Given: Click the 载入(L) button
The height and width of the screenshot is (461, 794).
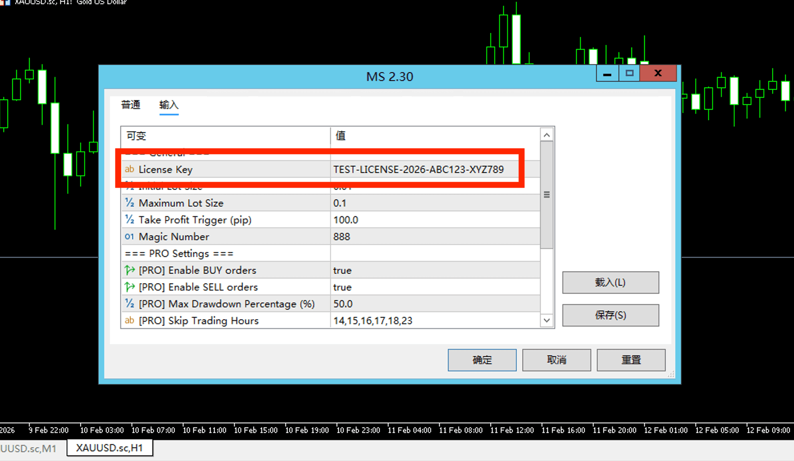Looking at the screenshot, I should (x=610, y=283).
